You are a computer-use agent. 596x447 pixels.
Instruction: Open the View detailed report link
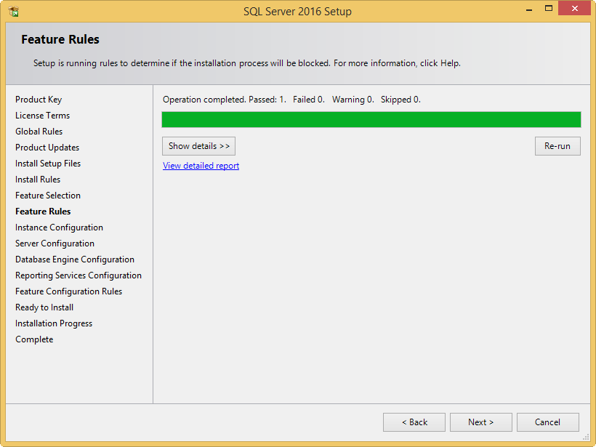(201, 166)
